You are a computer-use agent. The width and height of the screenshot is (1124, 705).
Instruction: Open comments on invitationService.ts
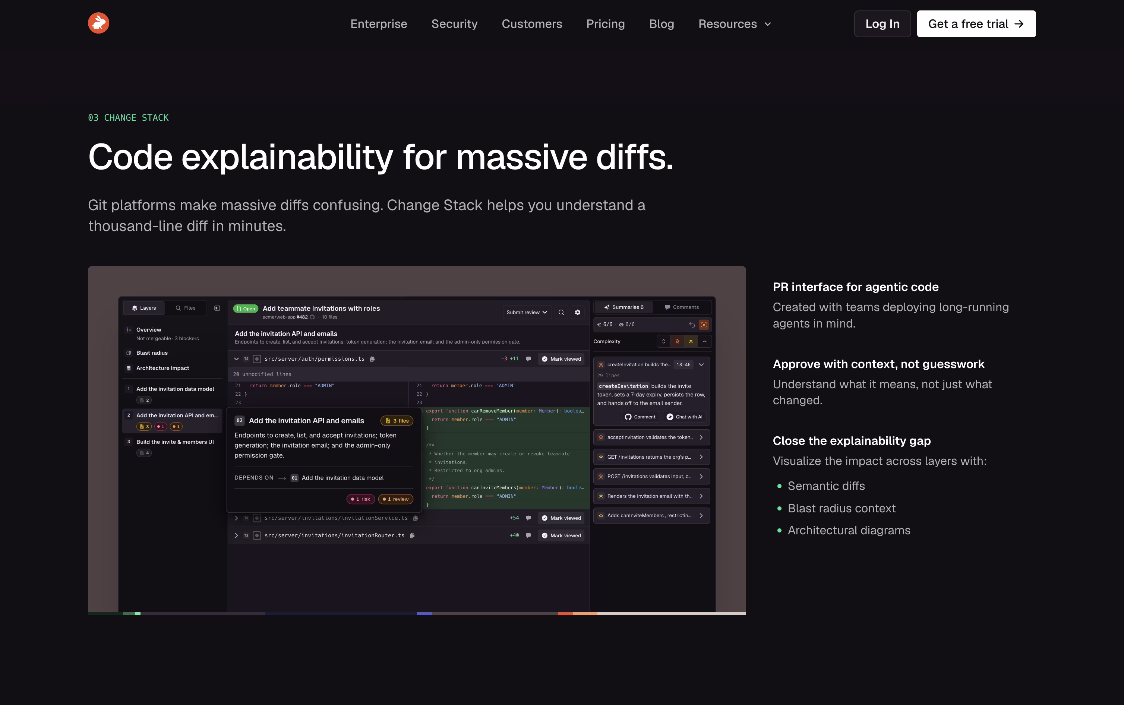tap(528, 518)
